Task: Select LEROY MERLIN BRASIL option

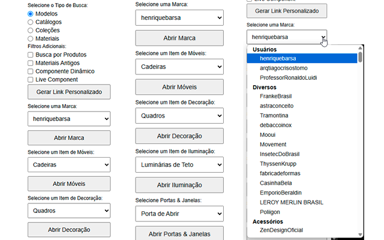Action: [288, 202]
